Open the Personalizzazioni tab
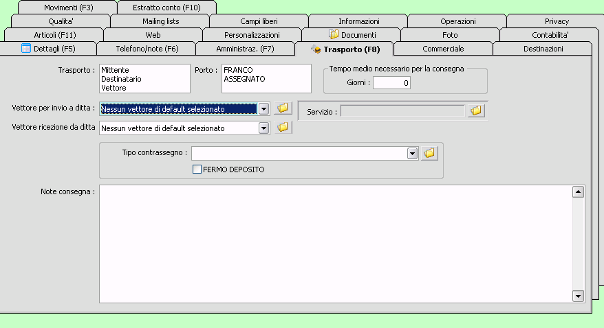Viewport: 604px width, 328px height. 252,35
